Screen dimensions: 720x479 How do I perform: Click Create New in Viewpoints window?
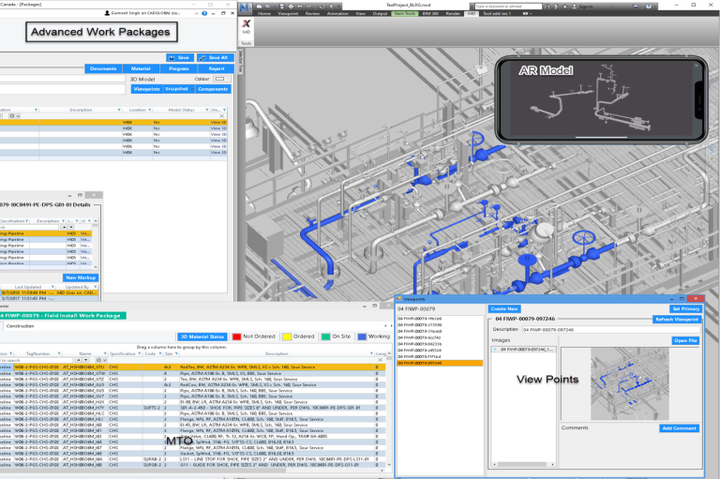[504, 309]
